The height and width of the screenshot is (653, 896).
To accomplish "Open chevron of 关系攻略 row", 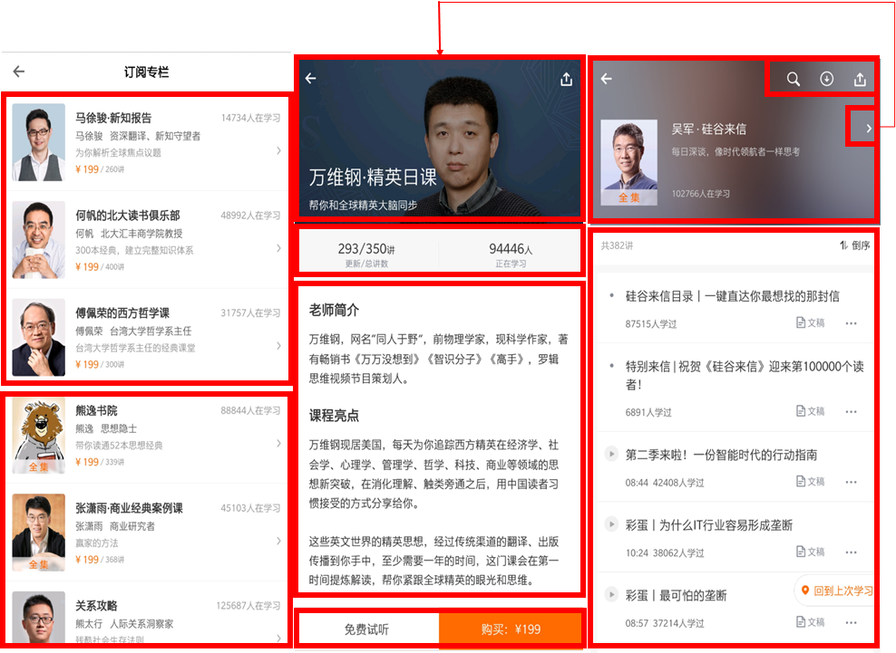I will pyautogui.click(x=278, y=639).
